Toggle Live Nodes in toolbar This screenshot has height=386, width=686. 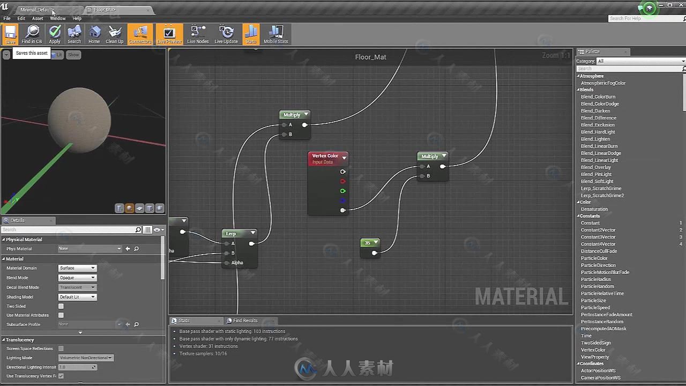198,34
